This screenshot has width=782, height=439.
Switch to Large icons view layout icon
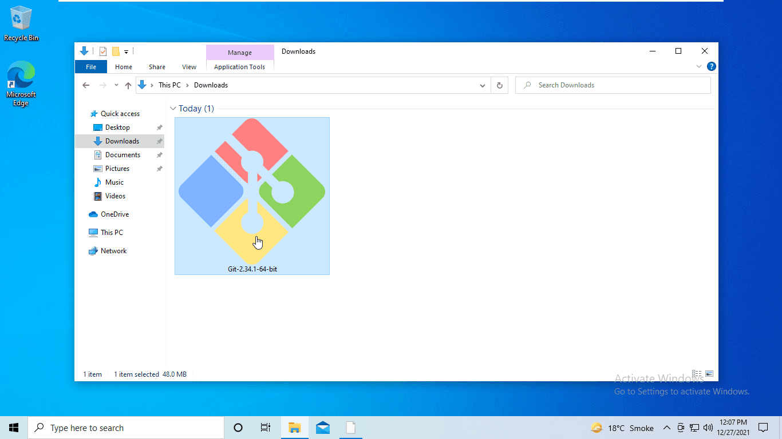709,374
